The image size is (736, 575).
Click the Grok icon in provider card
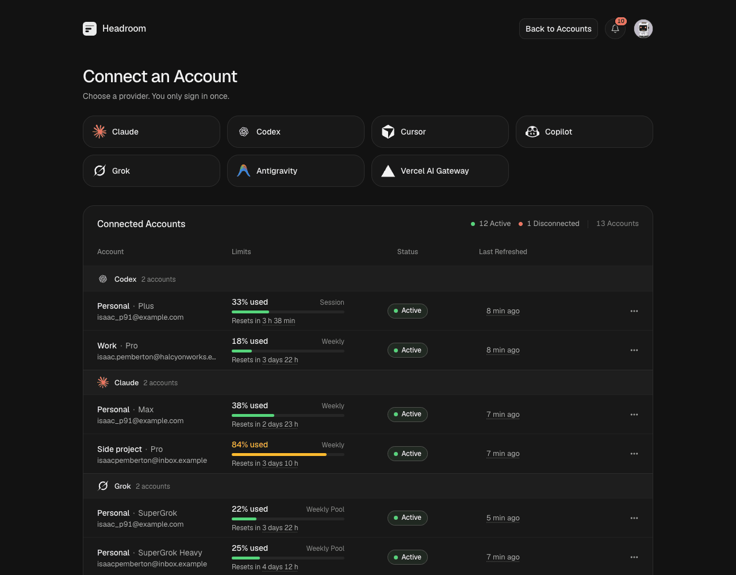99,171
